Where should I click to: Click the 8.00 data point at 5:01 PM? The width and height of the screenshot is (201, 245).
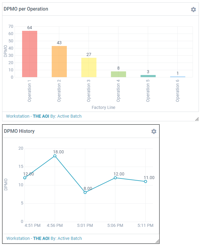(85, 192)
